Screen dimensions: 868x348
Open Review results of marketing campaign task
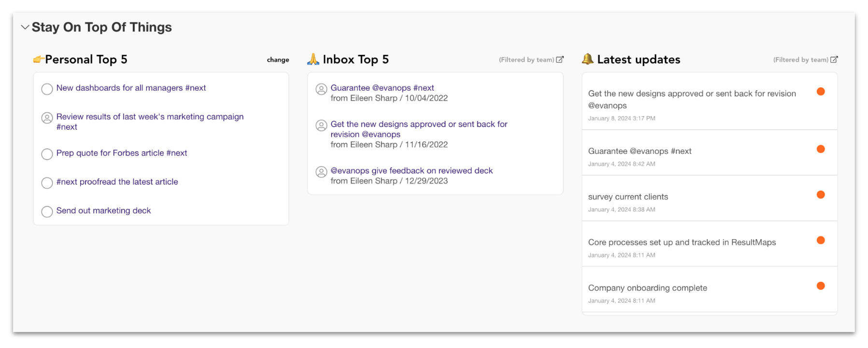(150, 117)
